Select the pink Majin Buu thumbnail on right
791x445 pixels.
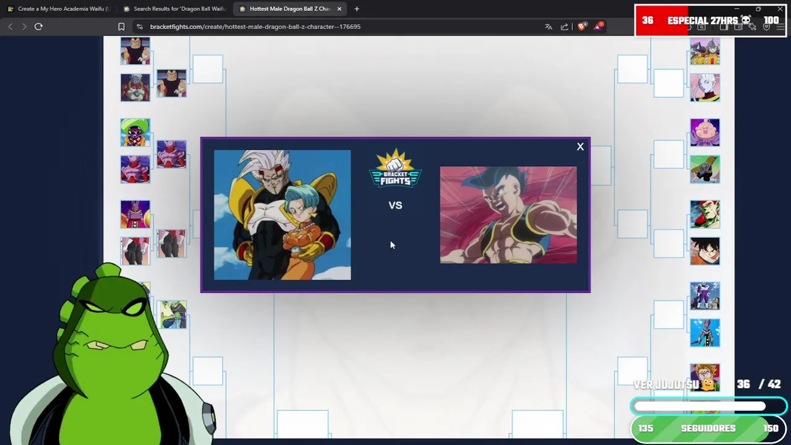[705, 132]
